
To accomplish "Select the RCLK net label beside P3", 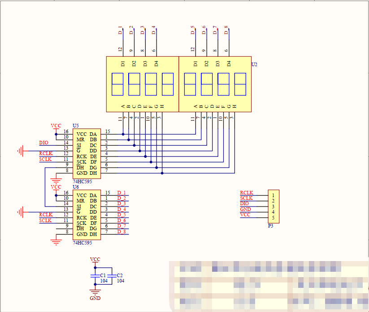I will (246, 192).
